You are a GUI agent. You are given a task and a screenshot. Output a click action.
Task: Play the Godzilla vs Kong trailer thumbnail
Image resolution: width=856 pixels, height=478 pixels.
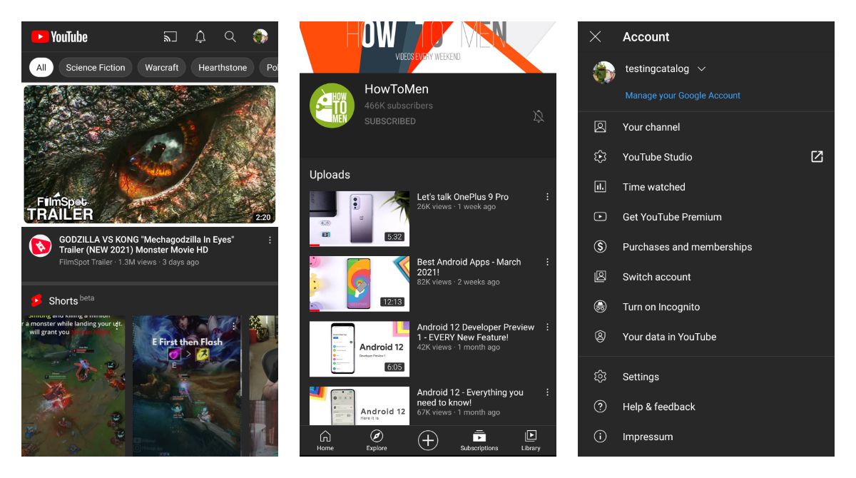click(150, 154)
